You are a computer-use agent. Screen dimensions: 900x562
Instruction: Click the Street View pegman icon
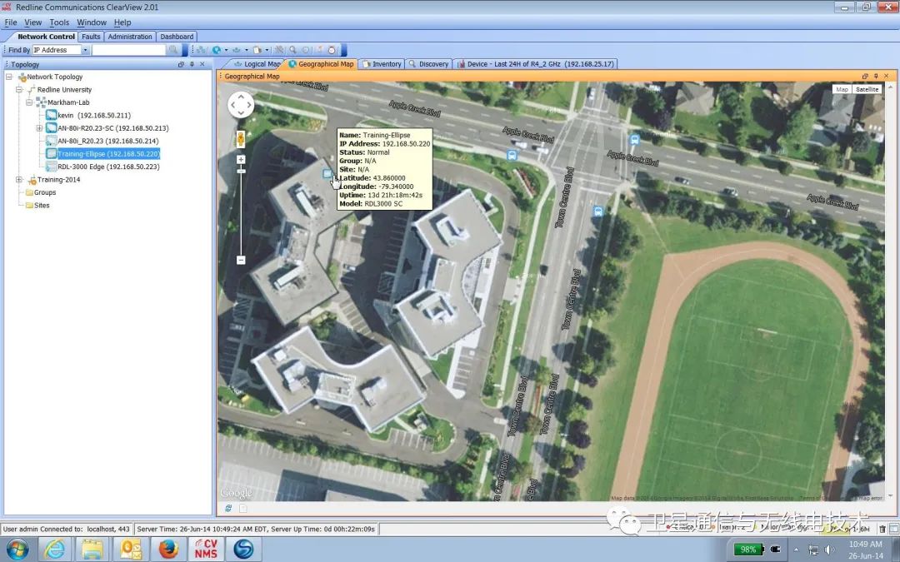[241, 139]
